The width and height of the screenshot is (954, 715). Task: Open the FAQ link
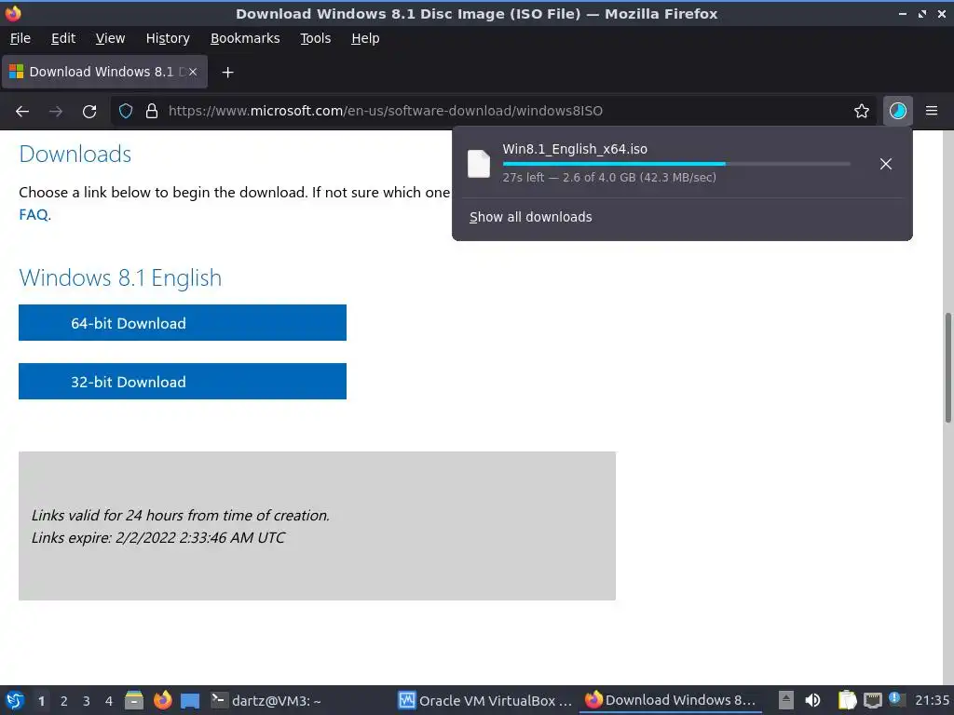pyautogui.click(x=34, y=215)
